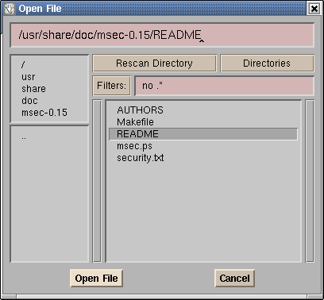The width and height of the screenshot is (324, 300).
Task: Close the Open File dialog window
Action: tap(314, 9)
